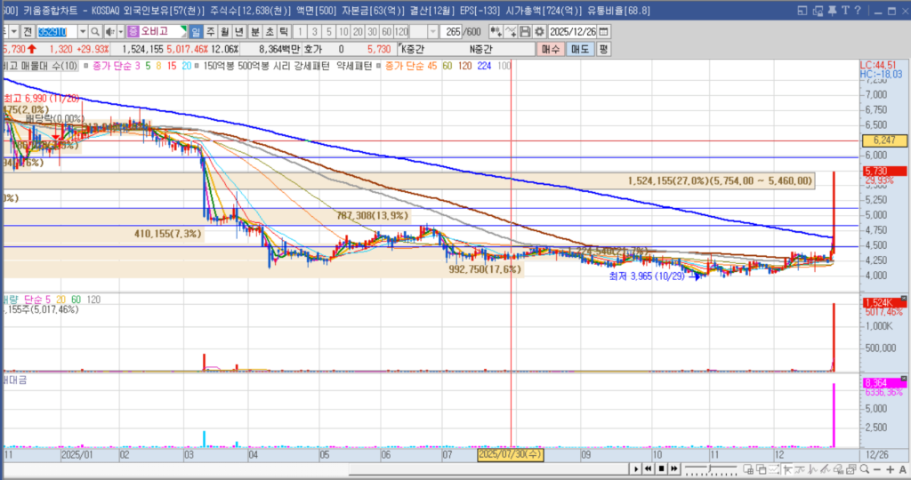This screenshot has height=480, width=911.
Task: Click the help question mark icon
Action: pos(858,11)
